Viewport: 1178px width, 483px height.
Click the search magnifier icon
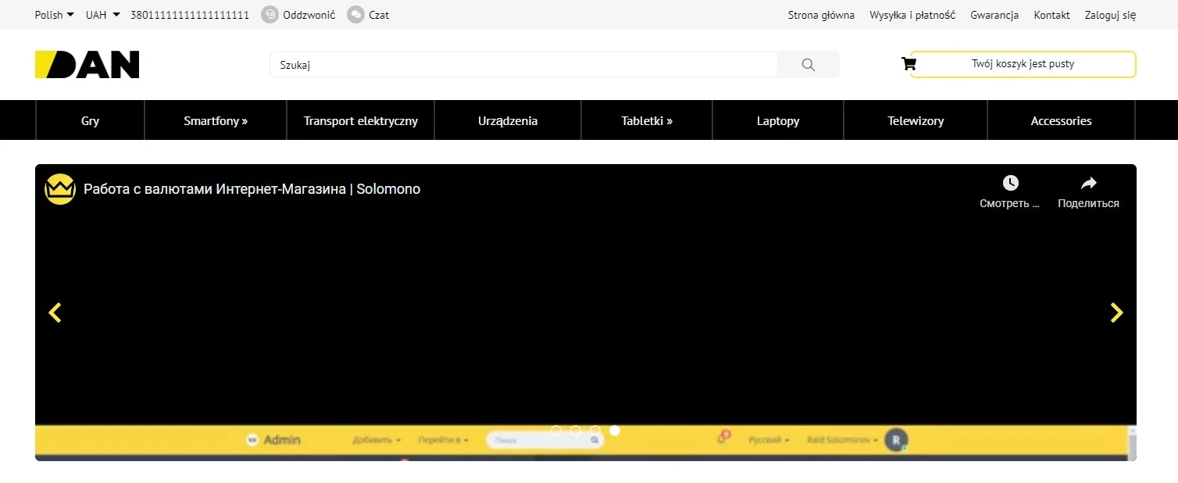coord(808,65)
